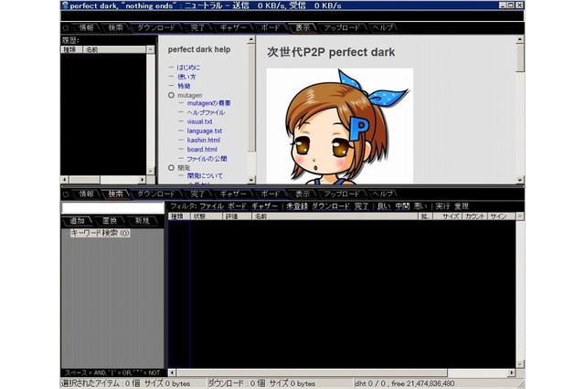Click the perfect dark mascot girl image
This screenshot has width=585, height=389.
(340, 126)
